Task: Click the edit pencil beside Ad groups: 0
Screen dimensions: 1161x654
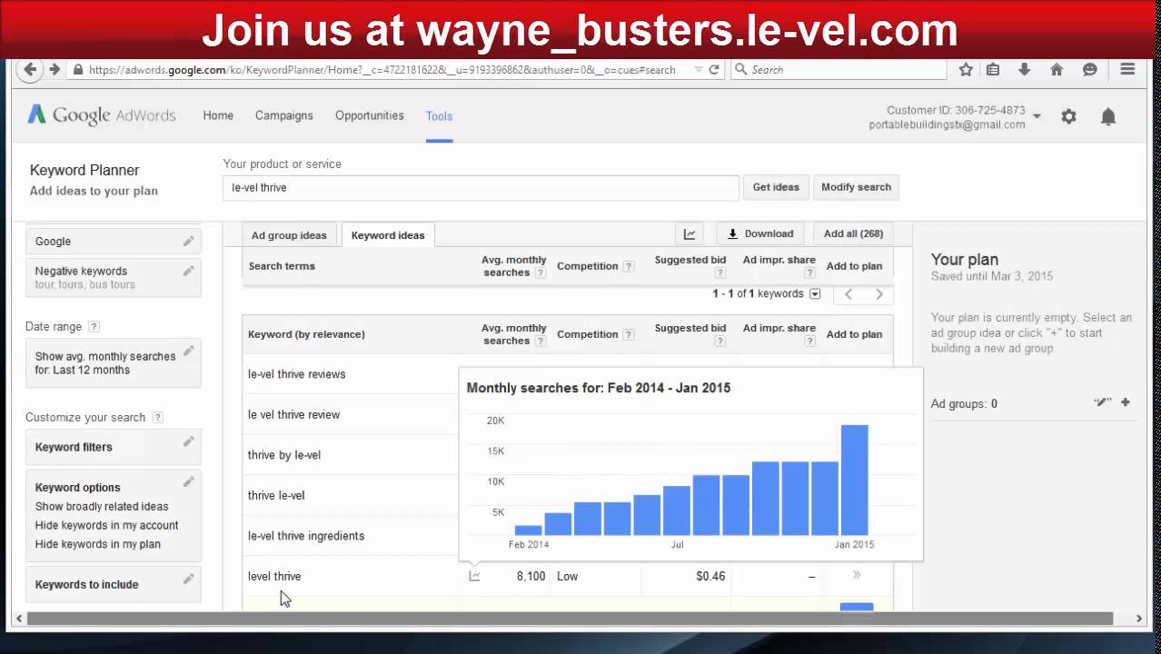Action: 1103,402
